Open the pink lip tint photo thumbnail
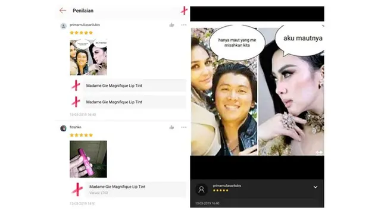This screenshot has height=214, width=381. tap(89, 159)
